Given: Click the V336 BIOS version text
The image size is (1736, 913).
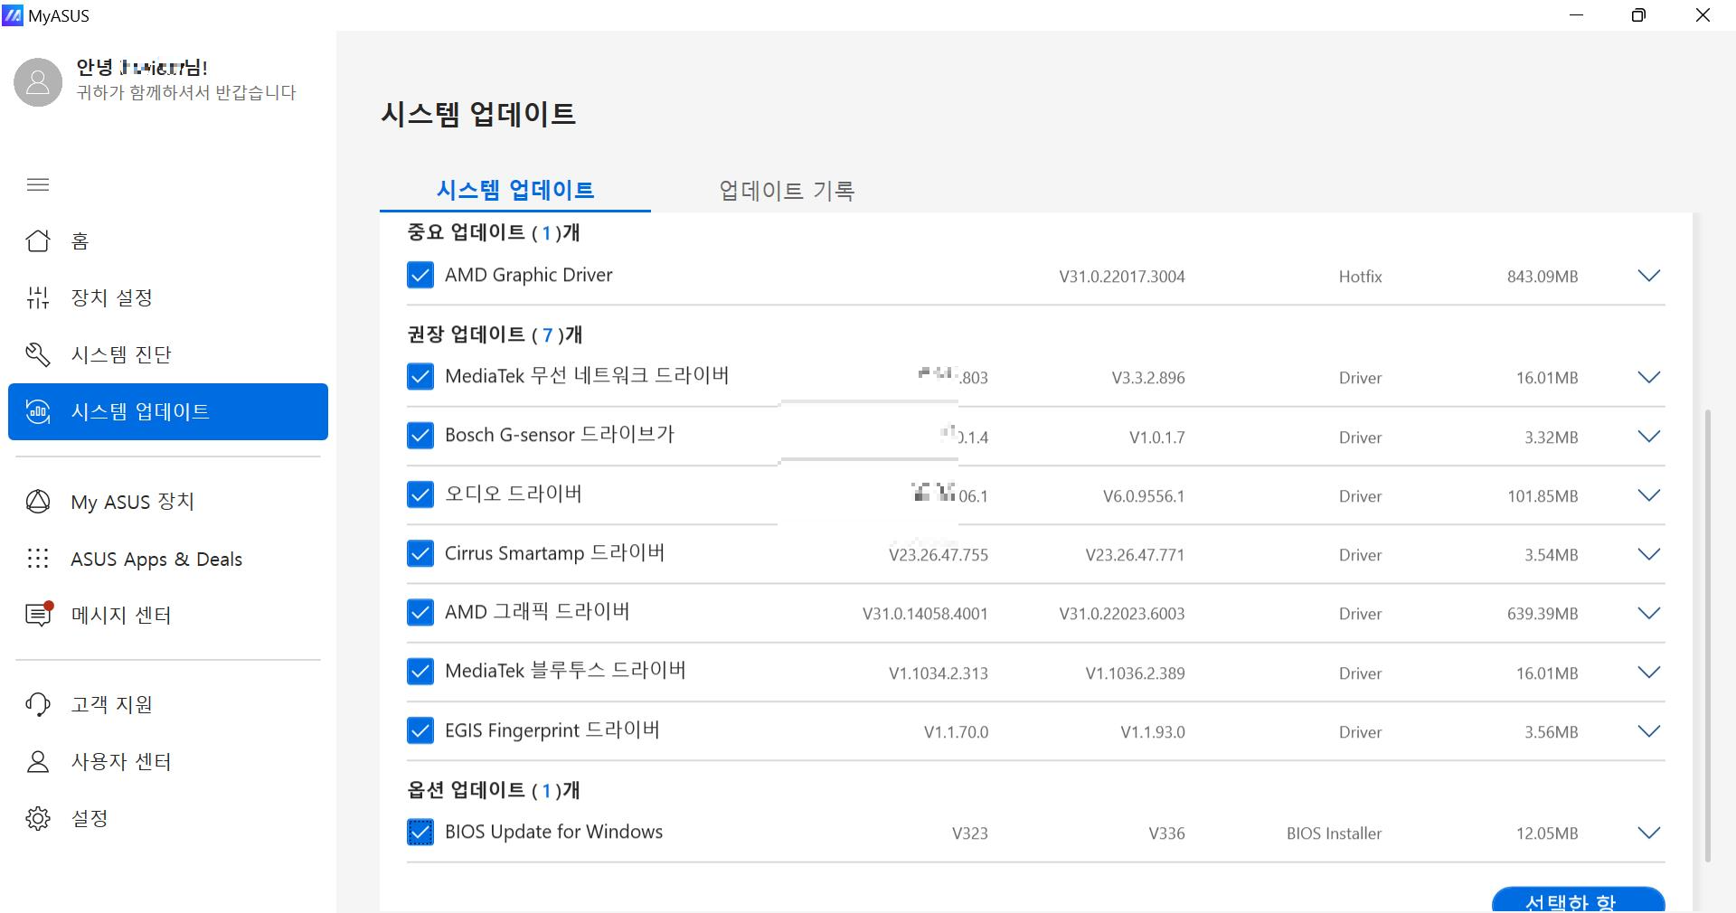Looking at the screenshot, I should point(1166,833).
